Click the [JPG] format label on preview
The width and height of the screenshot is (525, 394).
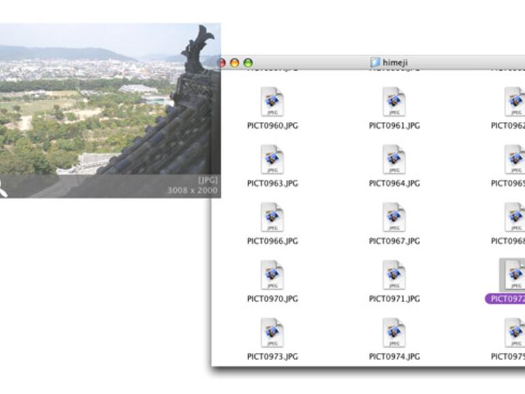[x=207, y=181]
